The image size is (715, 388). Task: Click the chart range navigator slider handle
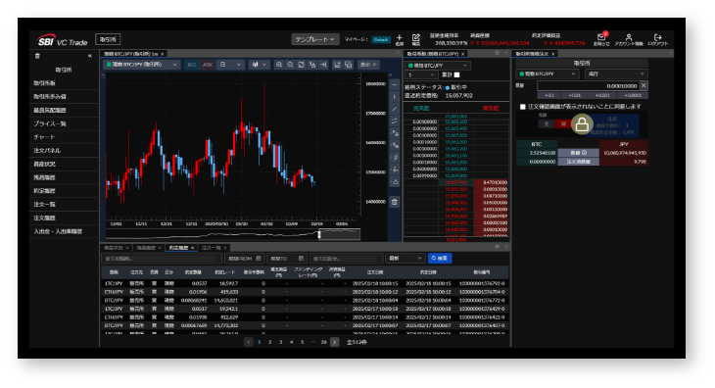pos(319,235)
